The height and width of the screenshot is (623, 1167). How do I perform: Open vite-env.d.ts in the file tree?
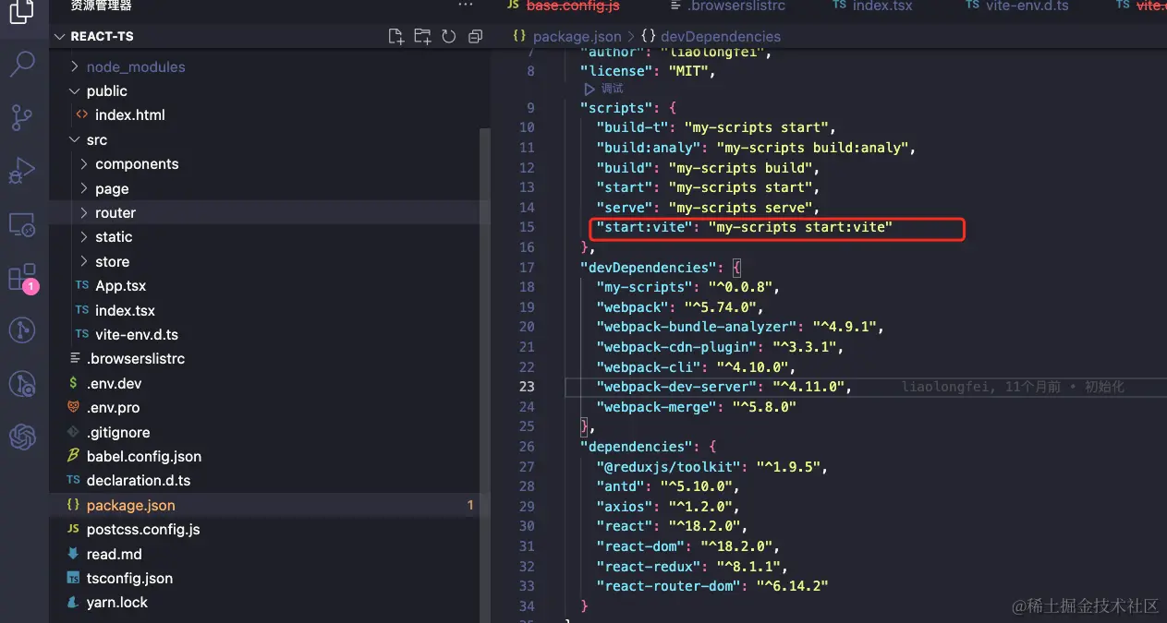pyautogui.click(x=137, y=335)
